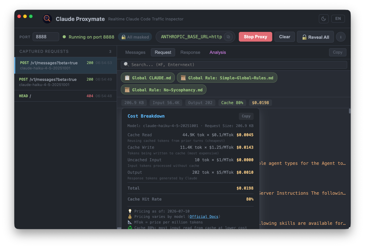Clear the captured requests
The image size is (365, 248).
284,37
